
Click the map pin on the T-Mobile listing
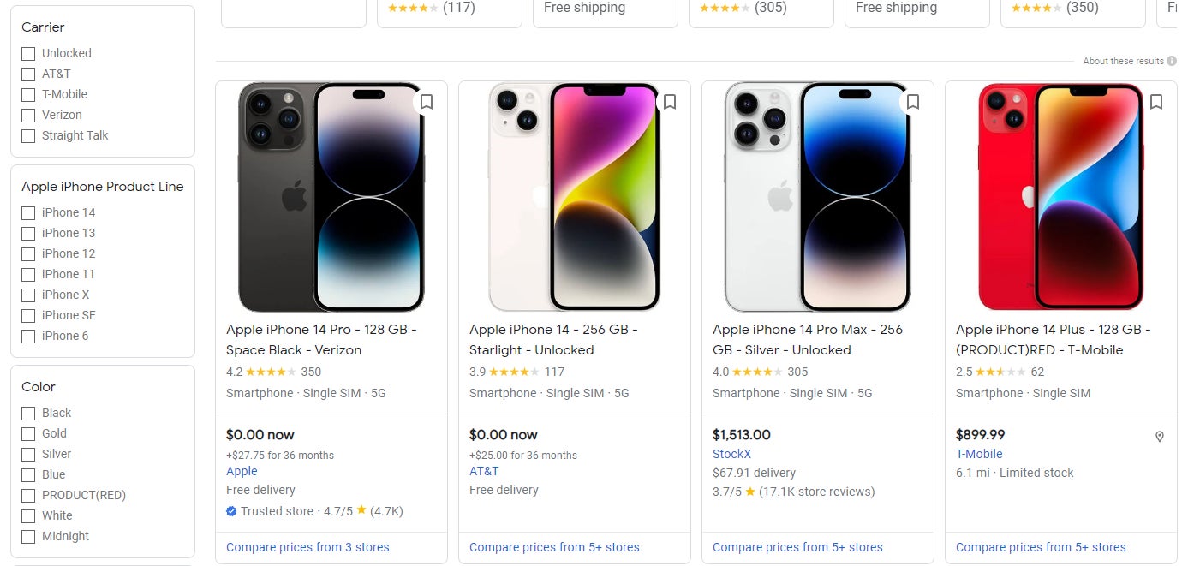1160,437
